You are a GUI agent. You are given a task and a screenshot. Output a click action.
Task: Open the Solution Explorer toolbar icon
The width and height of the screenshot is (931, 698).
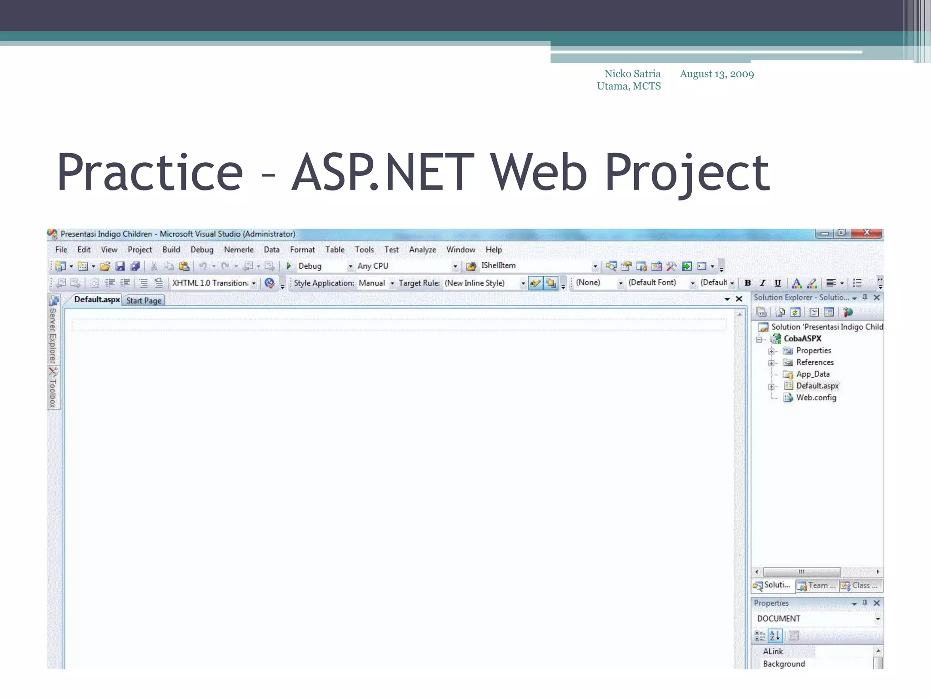coord(611,266)
